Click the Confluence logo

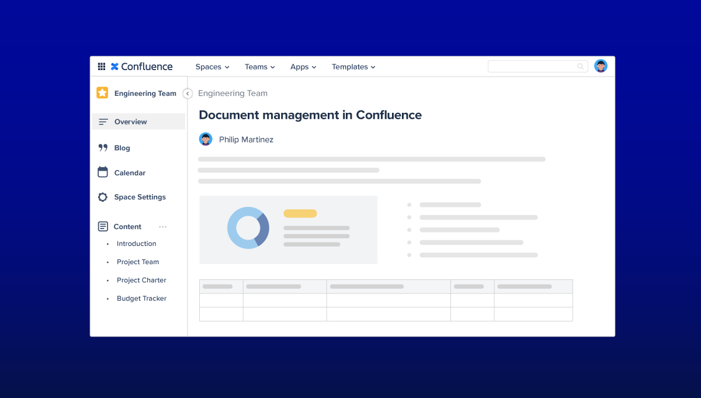coord(140,66)
